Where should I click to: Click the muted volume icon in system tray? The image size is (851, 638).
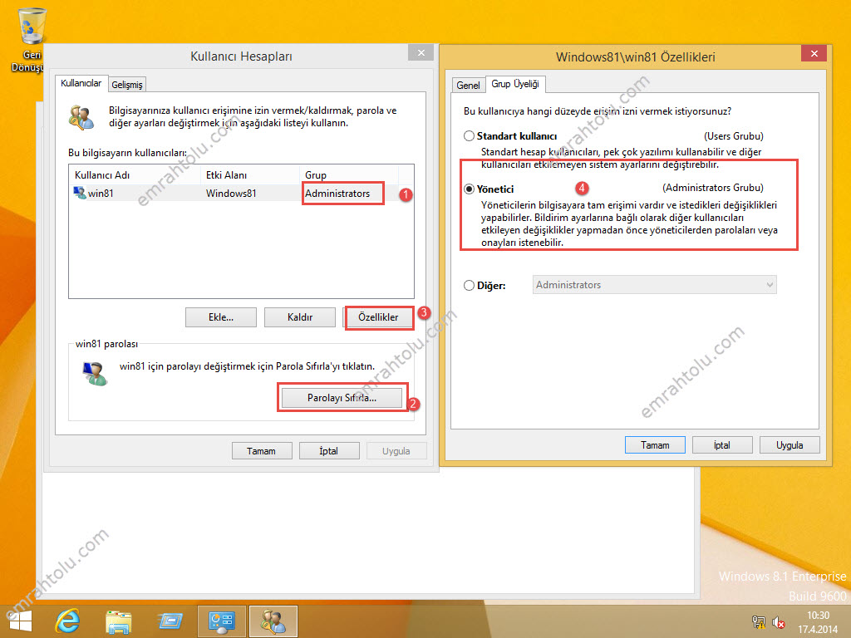pos(779,622)
